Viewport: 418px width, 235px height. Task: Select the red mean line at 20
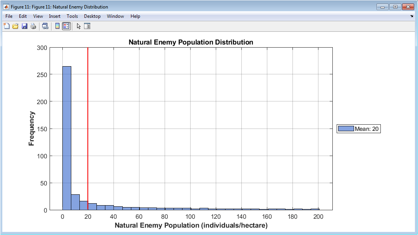click(x=88, y=129)
